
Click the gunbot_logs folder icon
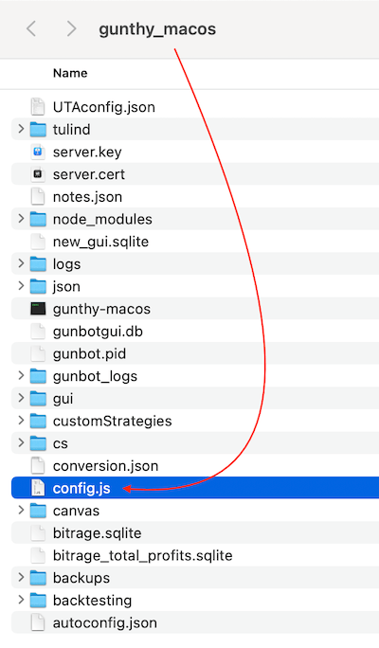(x=38, y=376)
